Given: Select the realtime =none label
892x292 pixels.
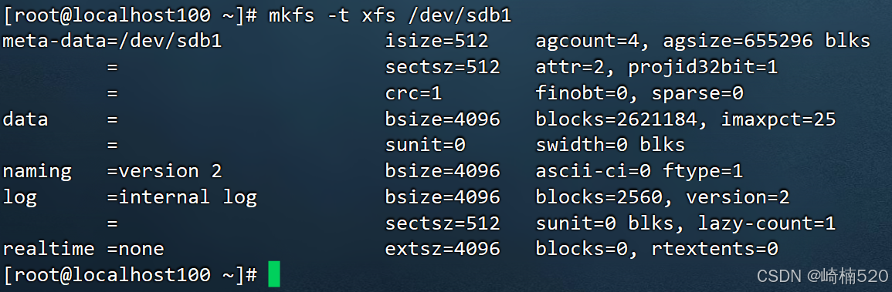Looking at the screenshot, I should 83,249.
